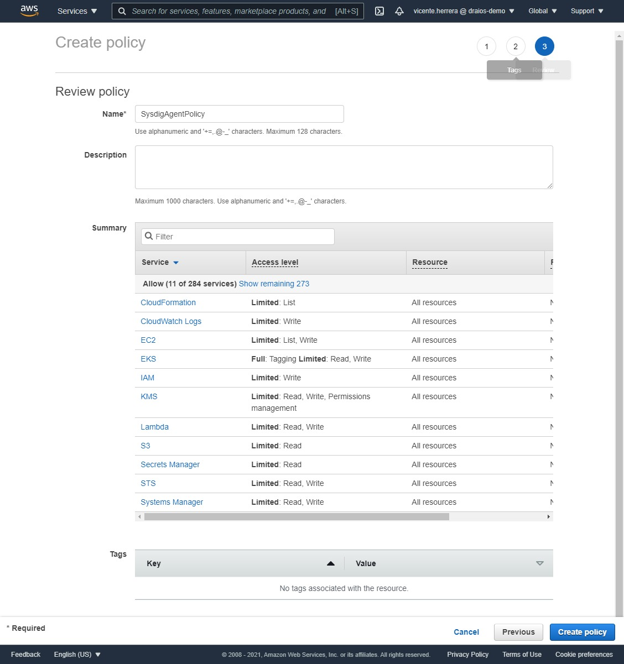Open the Terms of Use link
This screenshot has width=624, height=664.
[x=522, y=655]
